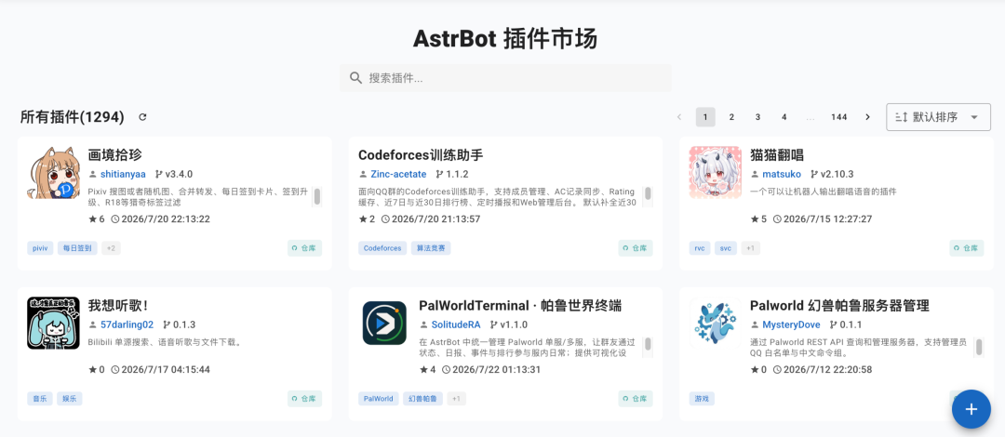This screenshot has width=1005, height=437.
Task: Click star rating icon on 猫猫翻唱
Action: pyautogui.click(x=755, y=219)
